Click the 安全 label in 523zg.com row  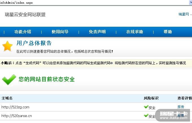tap(152, 108)
